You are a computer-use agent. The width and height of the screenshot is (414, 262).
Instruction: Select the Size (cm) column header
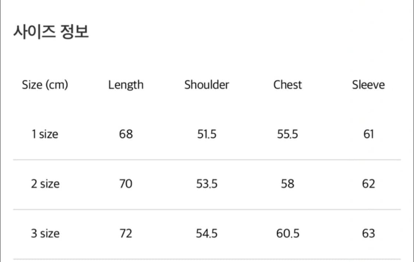click(x=45, y=85)
